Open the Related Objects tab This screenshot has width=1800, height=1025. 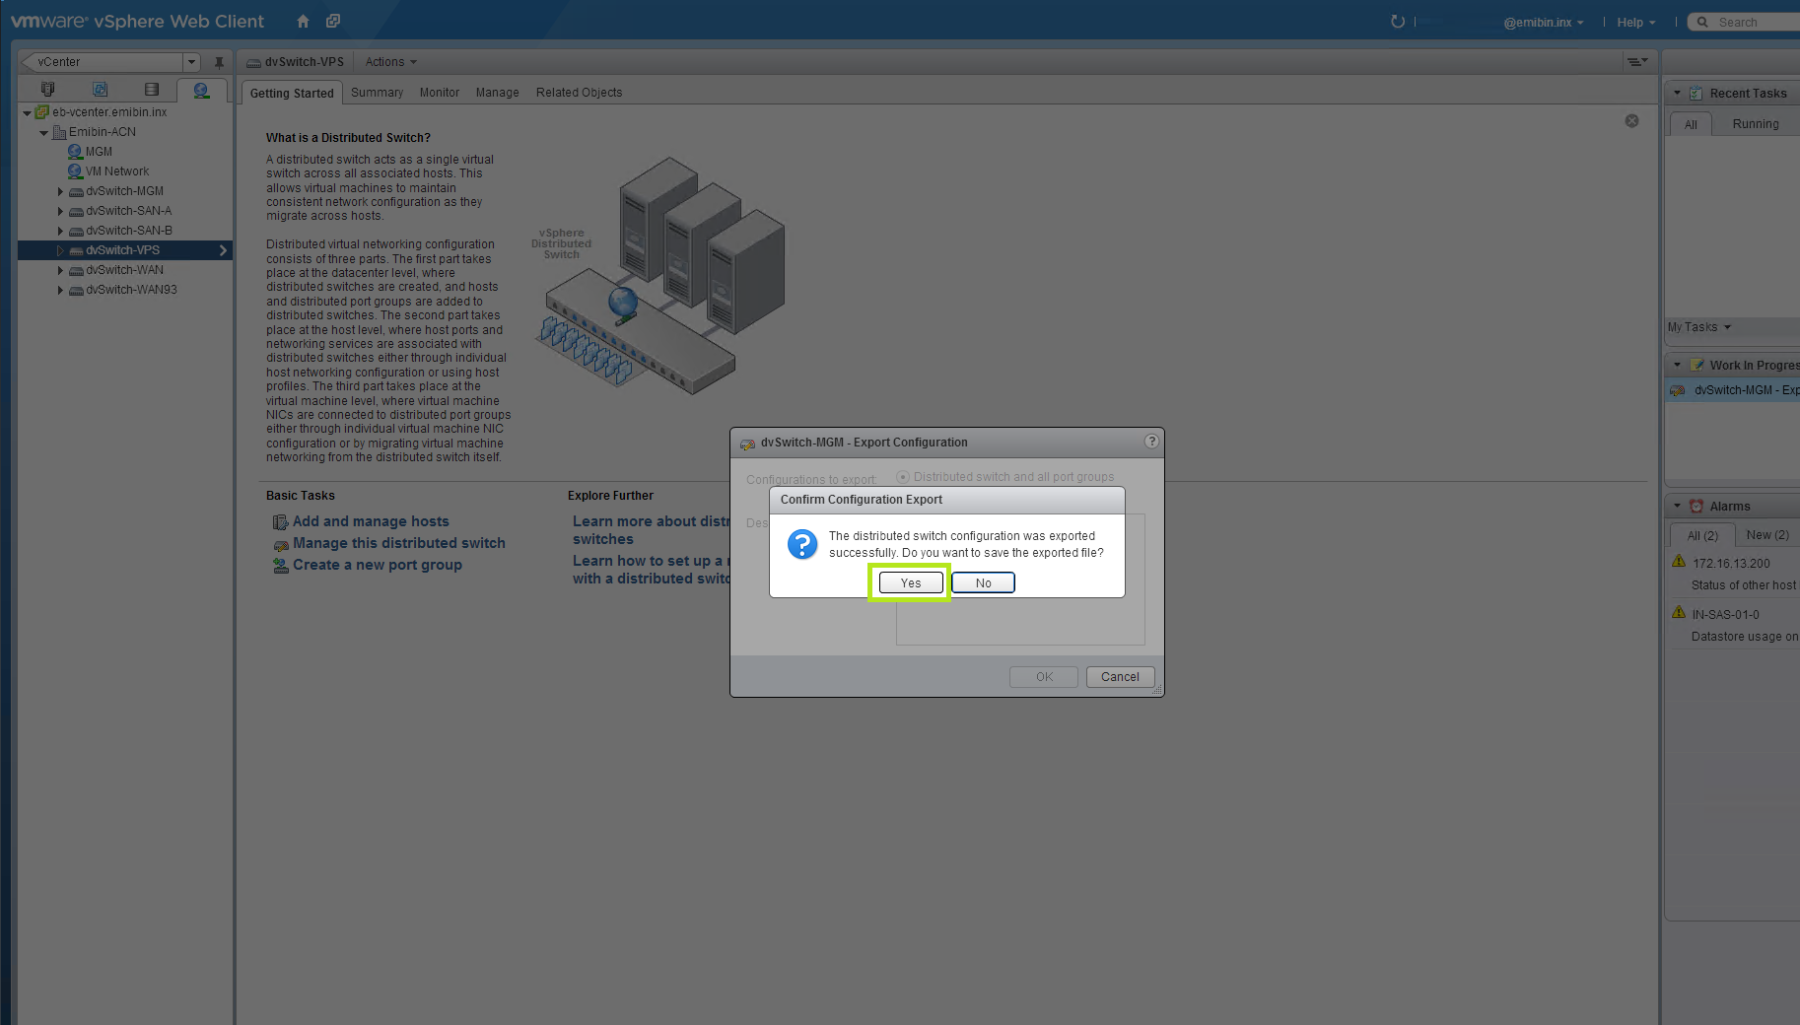[580, 93]
